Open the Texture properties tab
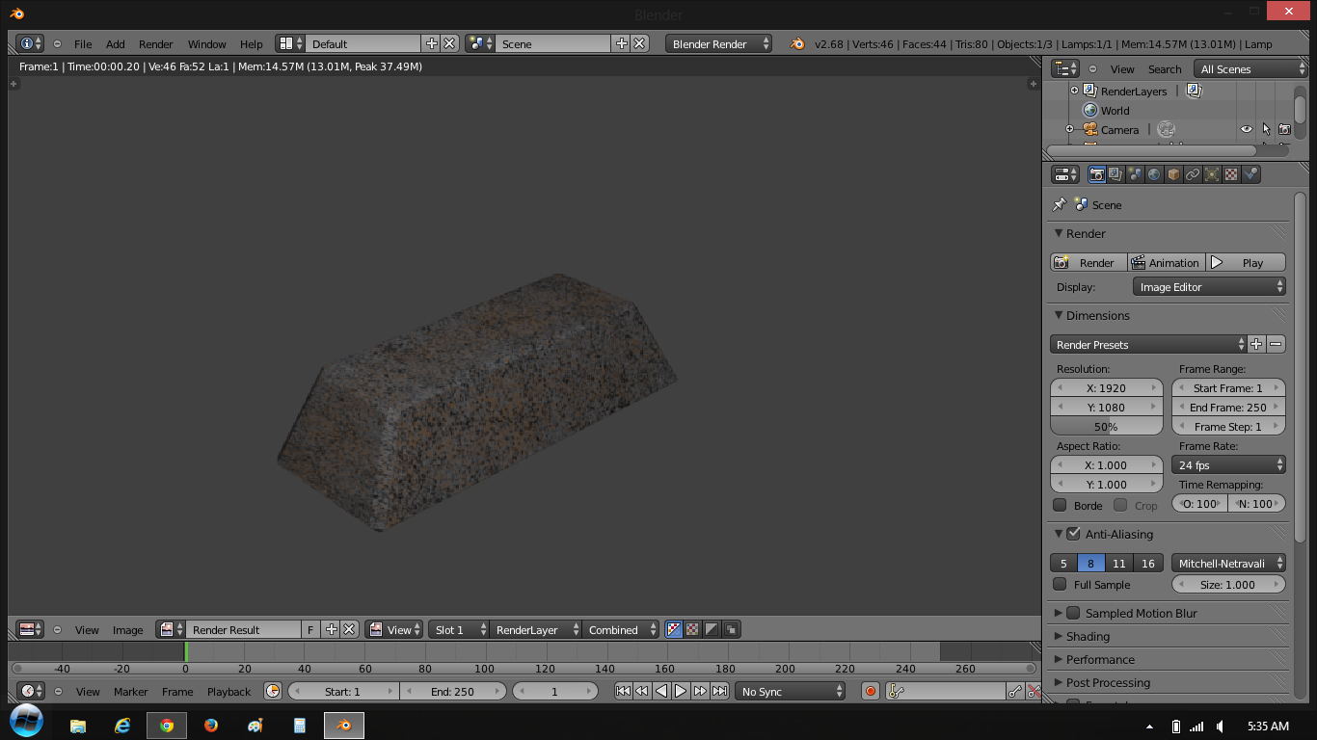Image resolution: width=1317 pixels, height=740 pixels. pyautogui.click(x=1231, y=174)
